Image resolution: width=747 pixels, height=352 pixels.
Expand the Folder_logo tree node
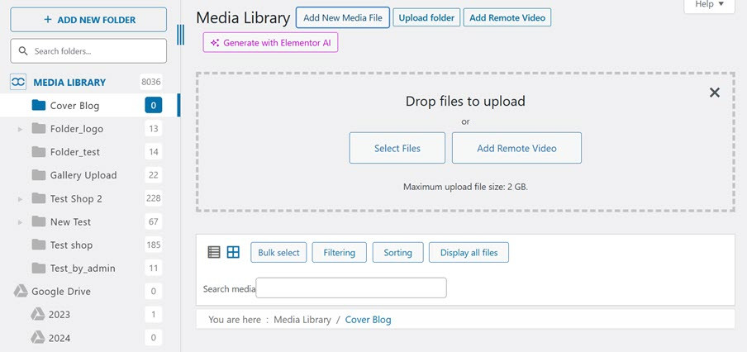(x=21, y=130)
